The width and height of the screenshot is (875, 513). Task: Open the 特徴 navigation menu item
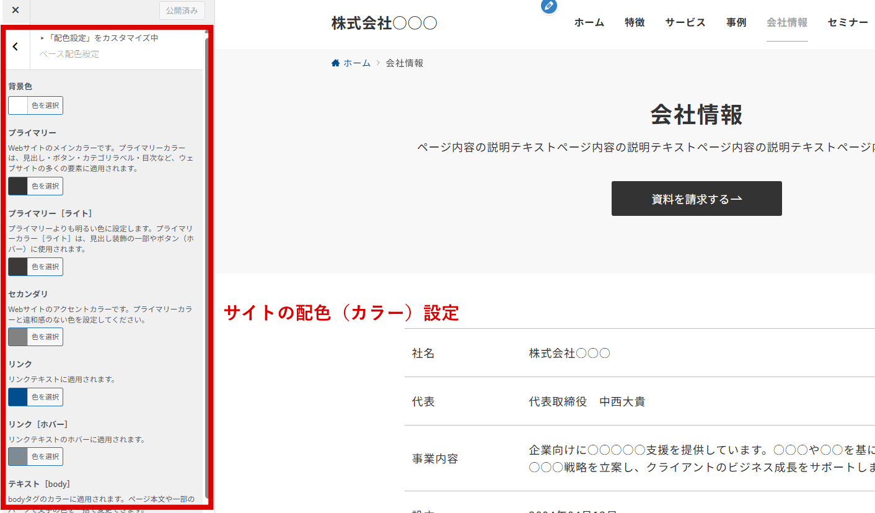pyautogui.click(x=635, y=23)
